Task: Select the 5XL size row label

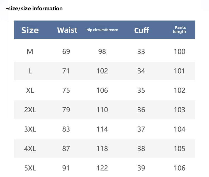Action: 30,168
